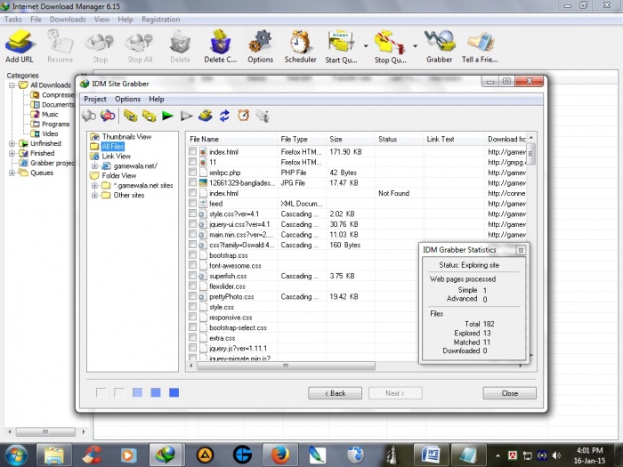Click the Add URL toolbar icon

pyautogui.click(x=19, y=44)
